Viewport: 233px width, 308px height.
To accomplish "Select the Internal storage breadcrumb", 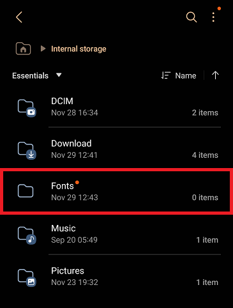I will pos(79,49).
